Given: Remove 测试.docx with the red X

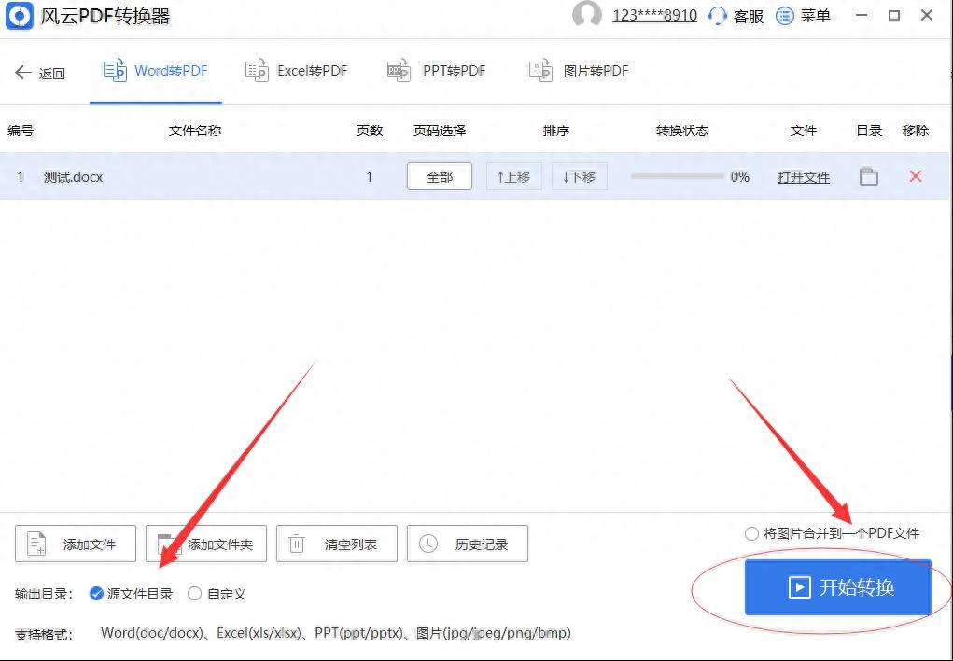Looking at the screenshot, I should point(916,176).
